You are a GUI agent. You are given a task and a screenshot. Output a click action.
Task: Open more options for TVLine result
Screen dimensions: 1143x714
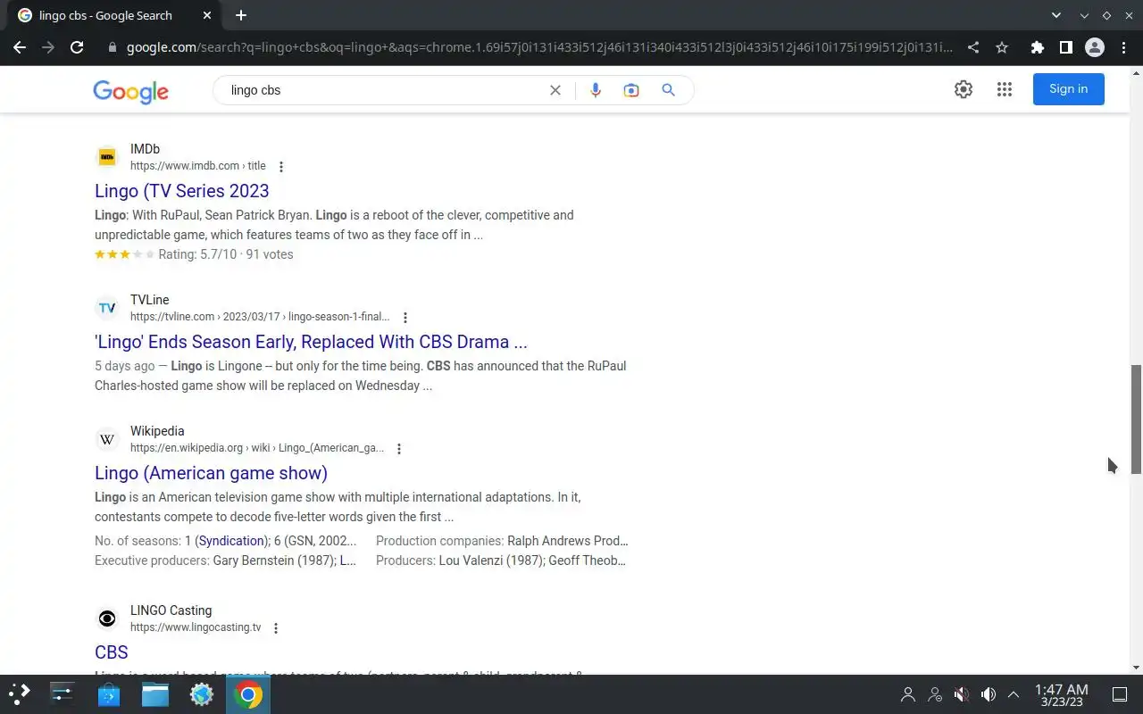(x=405, y=318)
